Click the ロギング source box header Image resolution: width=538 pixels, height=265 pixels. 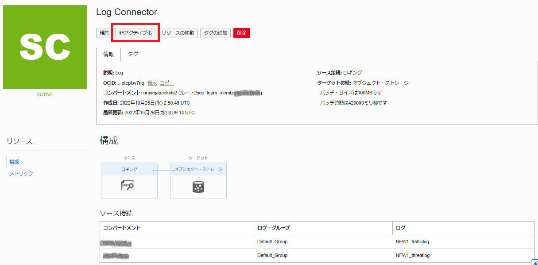pyautogui.click(x=129, y=169)
